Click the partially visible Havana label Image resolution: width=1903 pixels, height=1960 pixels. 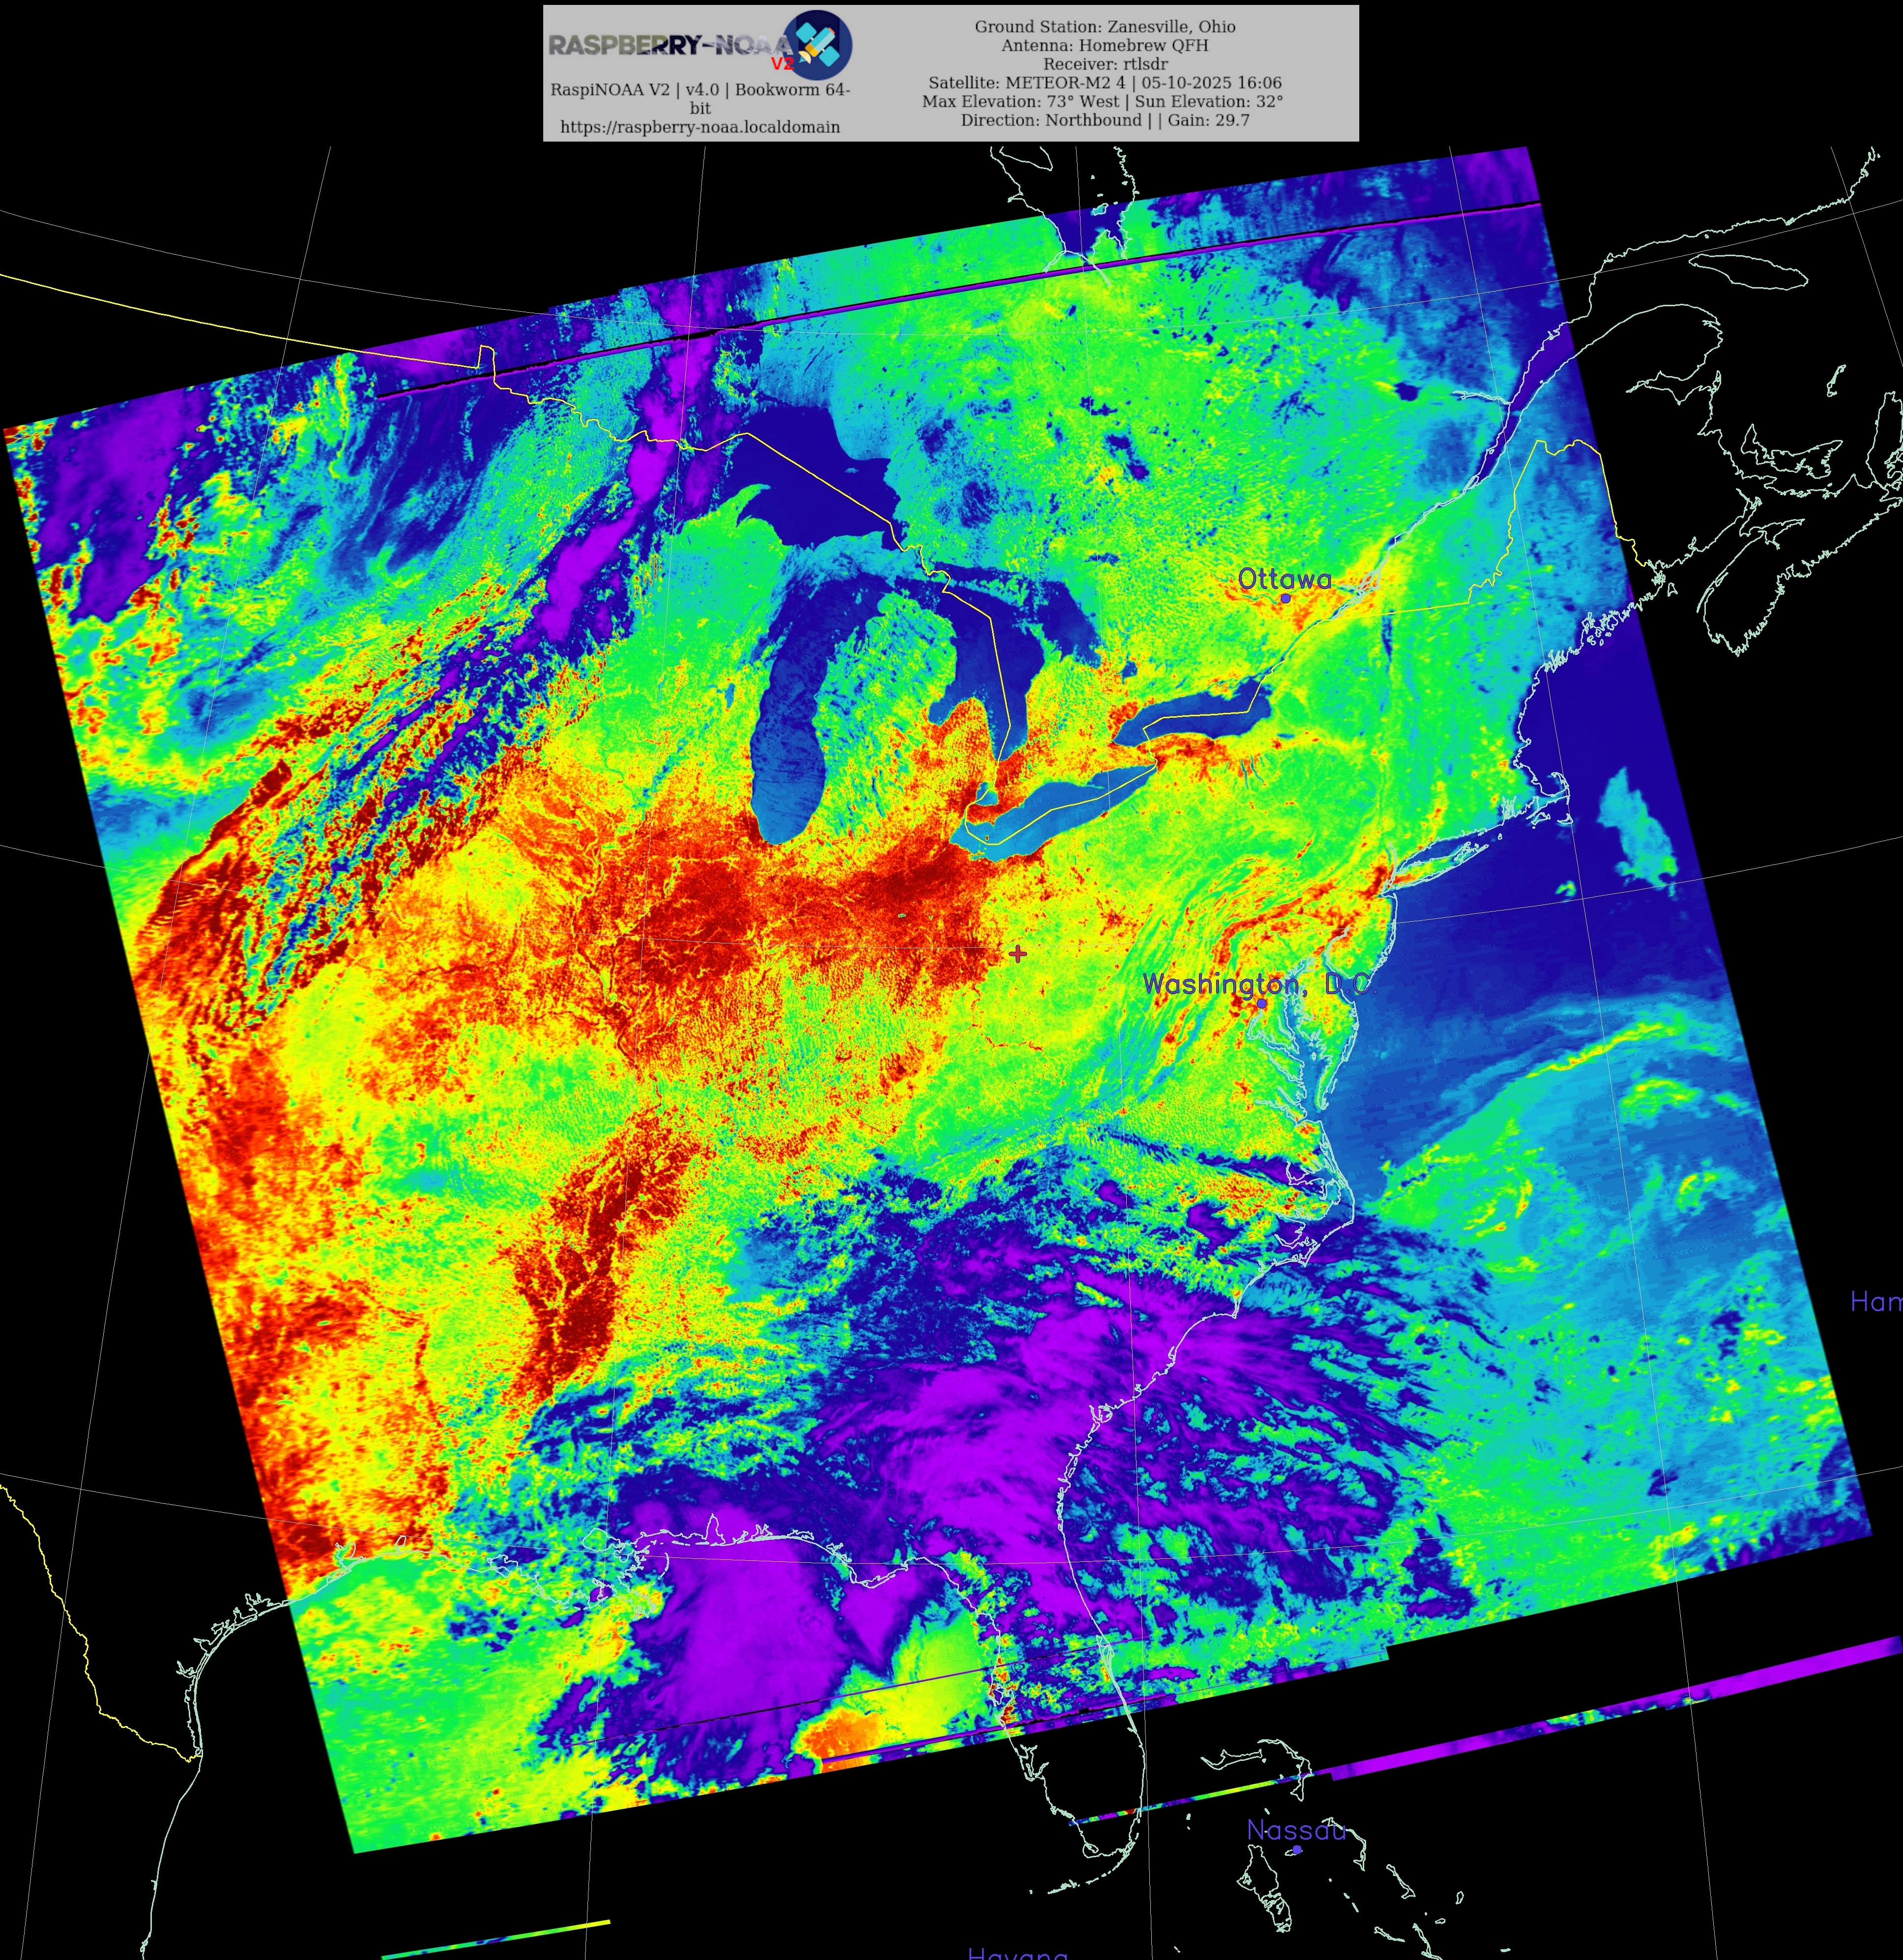pyautogui.click(x=1017, y=1953)
